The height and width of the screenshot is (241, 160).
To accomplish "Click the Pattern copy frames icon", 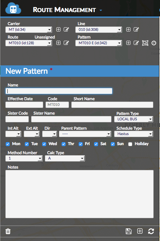I will [x=145, y=43].
